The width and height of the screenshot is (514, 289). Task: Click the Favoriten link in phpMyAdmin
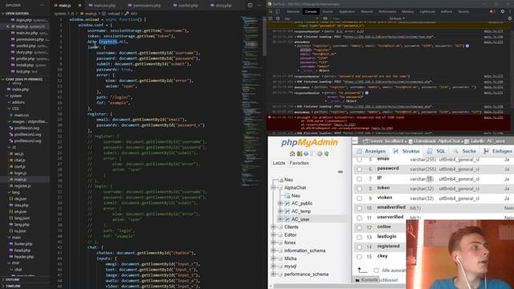pyautogui.click(x=299, y=163)
